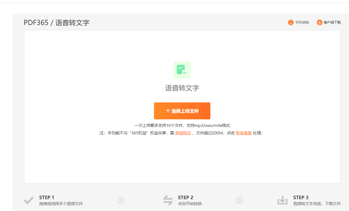Click the 客户端下载 download icon

[320, 22]
